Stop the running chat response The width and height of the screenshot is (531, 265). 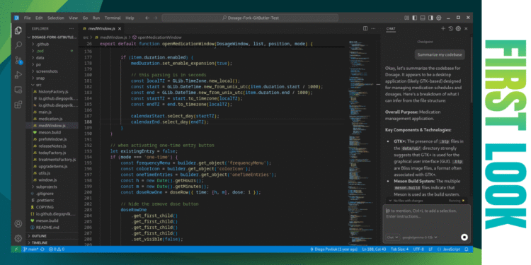[464, 237]
